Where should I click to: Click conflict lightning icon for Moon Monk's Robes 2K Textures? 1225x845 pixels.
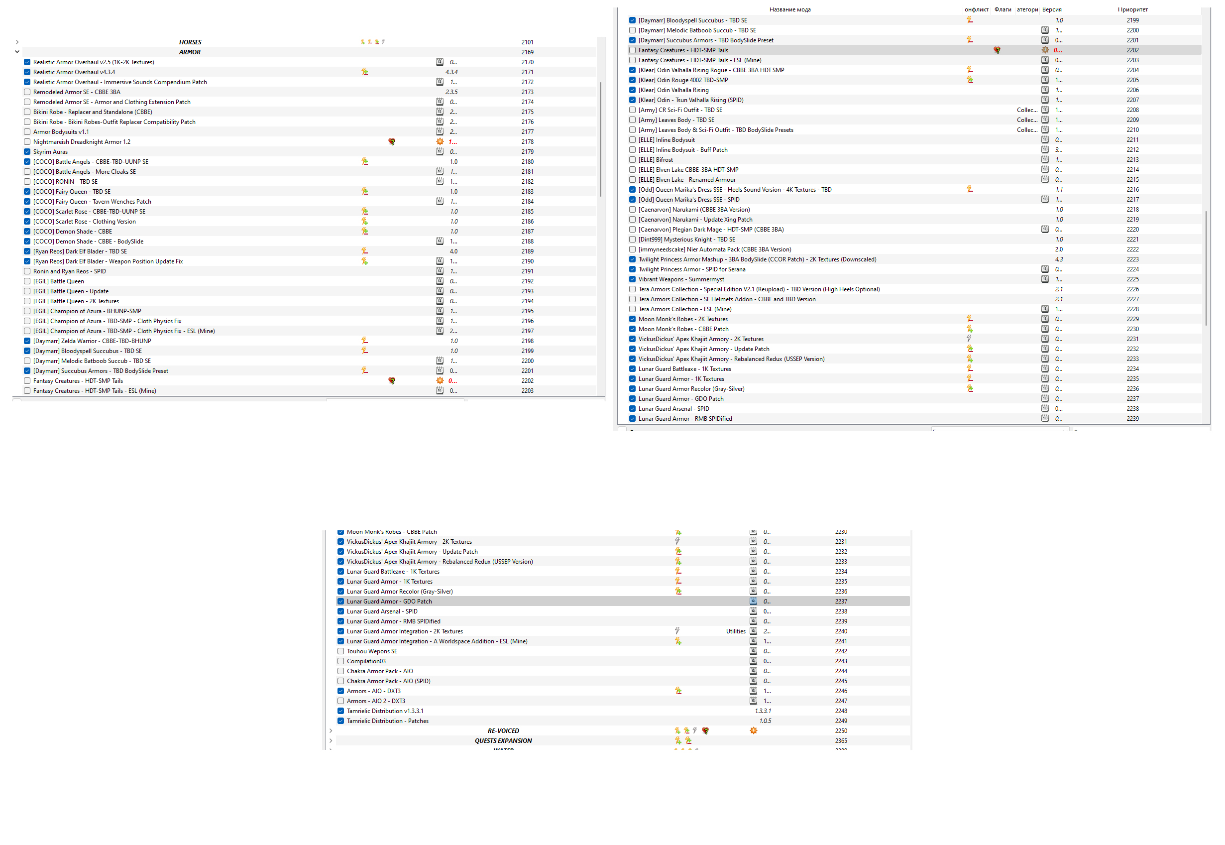pos(970,319)
